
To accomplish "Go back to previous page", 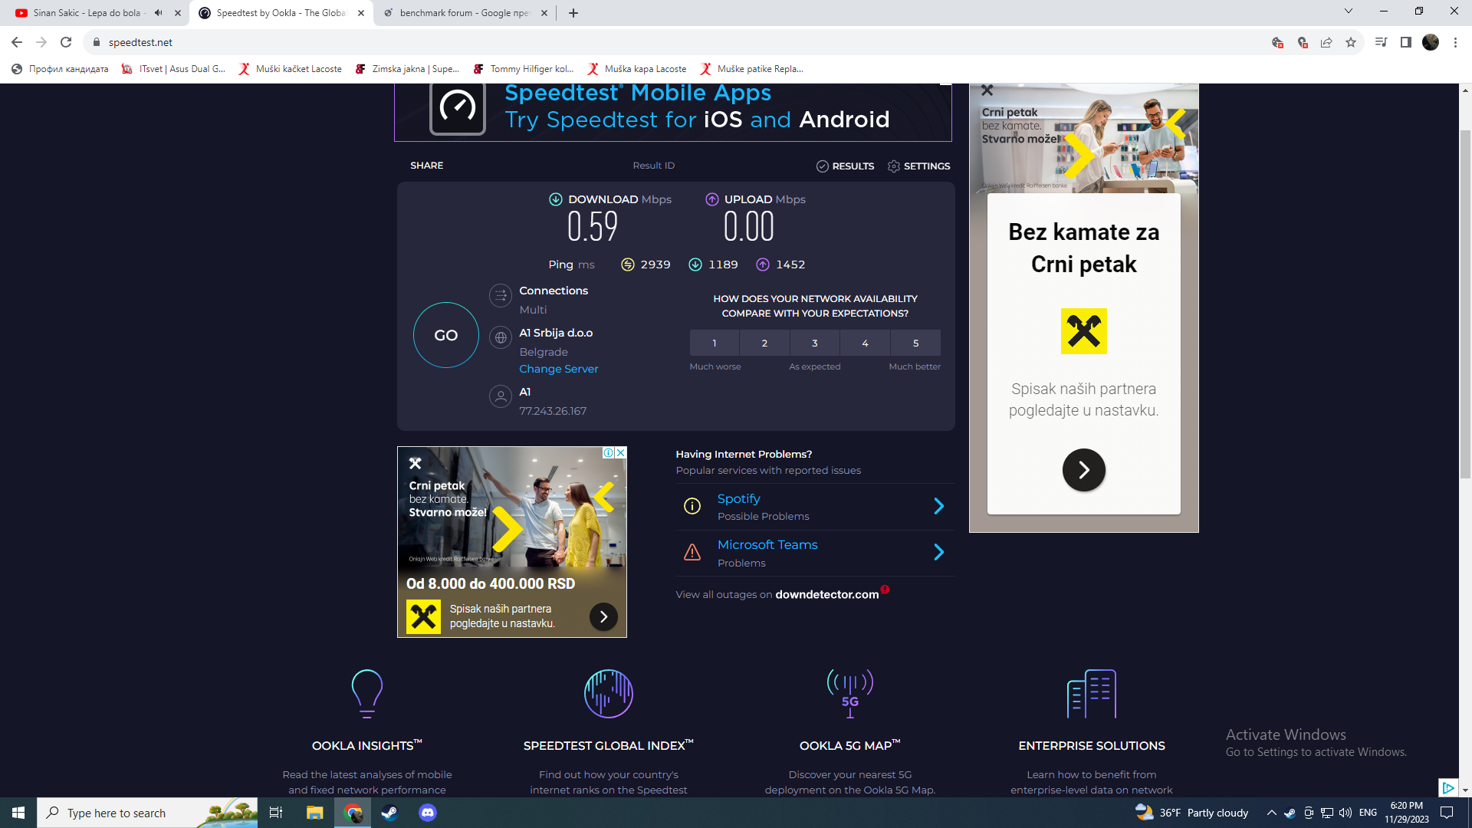I will click(17, 42).
